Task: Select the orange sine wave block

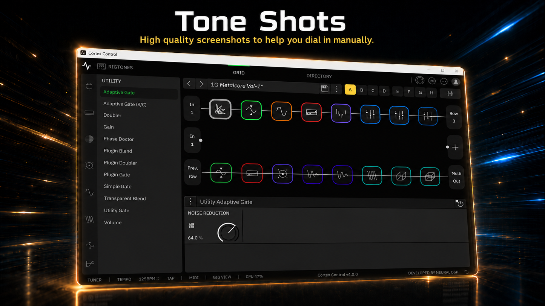Action: pyautogui.click(x=281, y=111)
